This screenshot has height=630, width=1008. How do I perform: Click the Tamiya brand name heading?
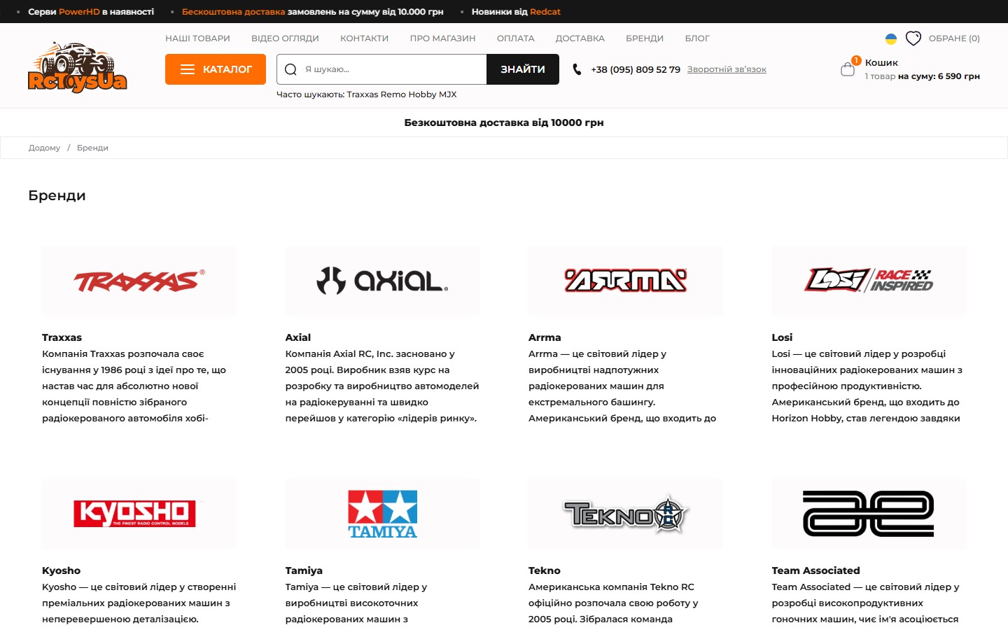[304, 570]
